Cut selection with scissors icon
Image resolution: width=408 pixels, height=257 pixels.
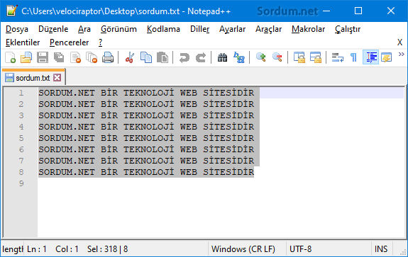130,57
